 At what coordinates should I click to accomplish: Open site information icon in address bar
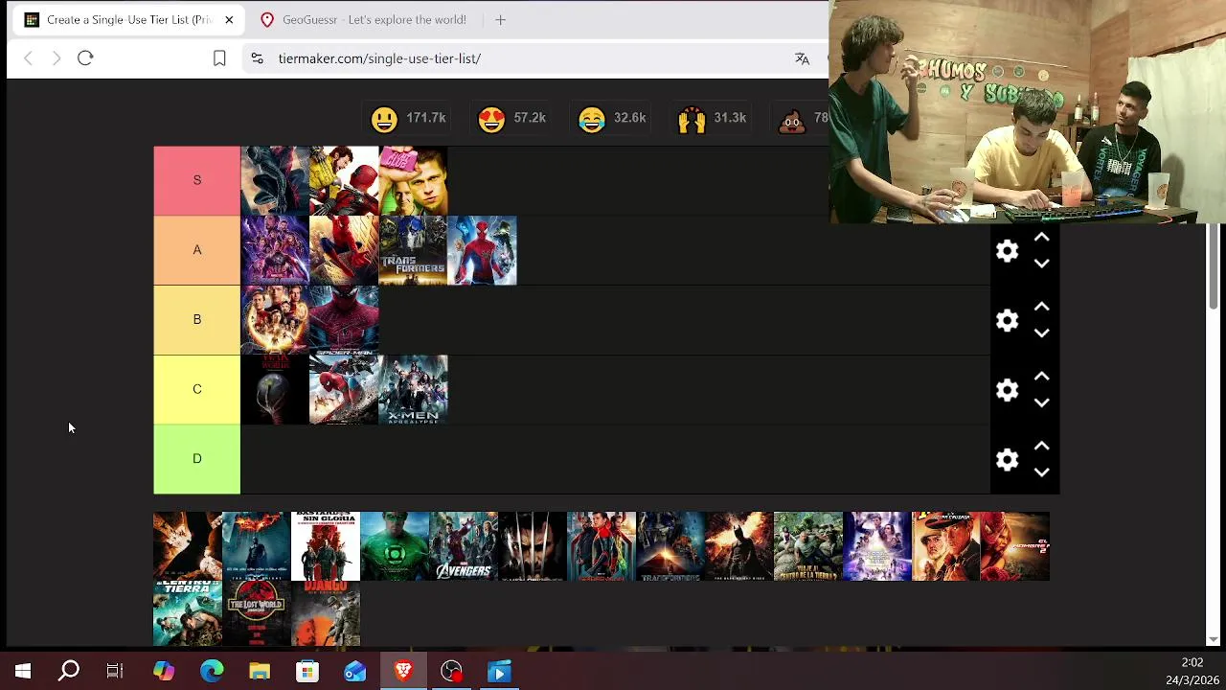257,58
